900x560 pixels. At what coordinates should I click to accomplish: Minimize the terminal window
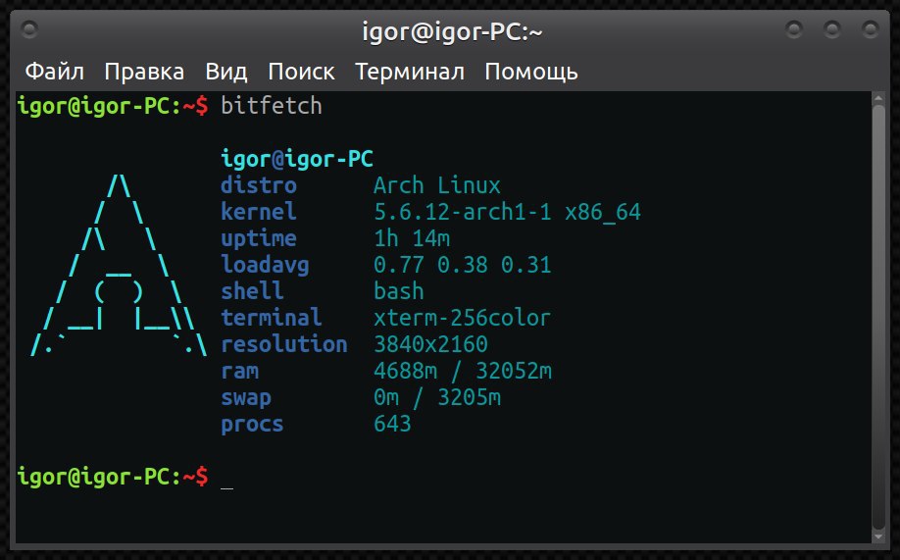[x=794, y=28]
